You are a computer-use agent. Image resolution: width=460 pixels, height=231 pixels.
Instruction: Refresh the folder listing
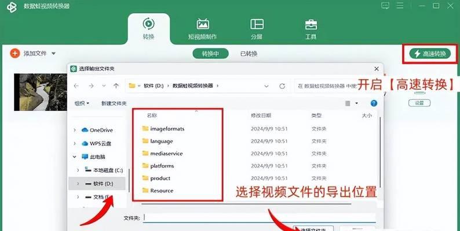(x=282, y=86)
